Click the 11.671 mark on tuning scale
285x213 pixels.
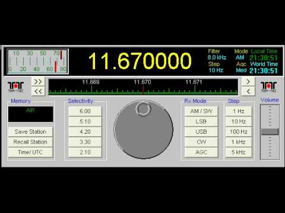[x=194, y=82]
